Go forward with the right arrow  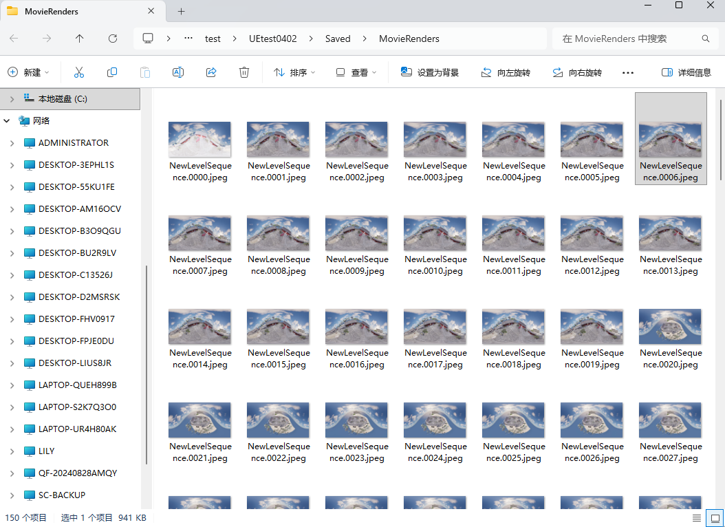tap(47, 39)
